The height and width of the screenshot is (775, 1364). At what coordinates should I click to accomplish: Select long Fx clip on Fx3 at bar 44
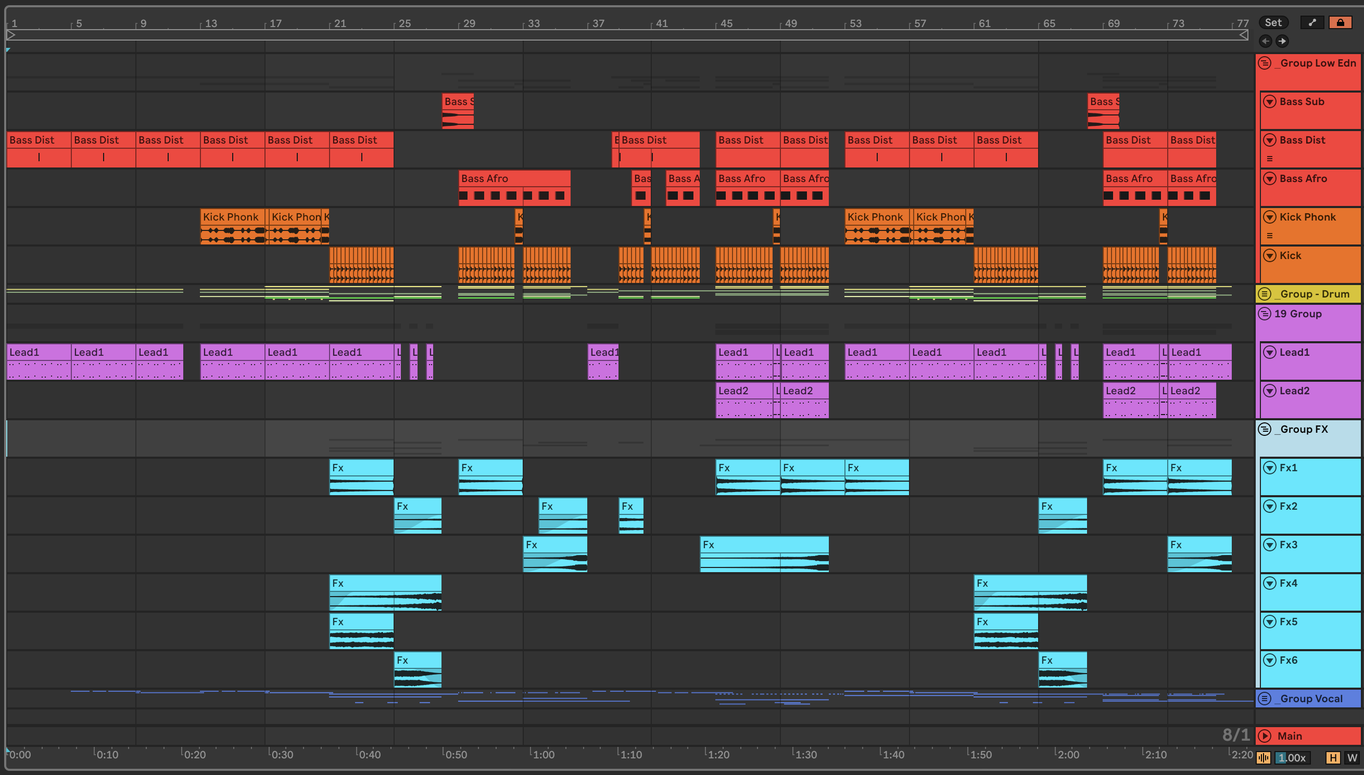coord(764,554)
